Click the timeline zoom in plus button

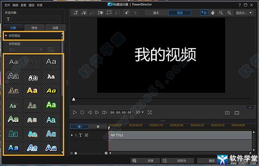coord(106,153)
